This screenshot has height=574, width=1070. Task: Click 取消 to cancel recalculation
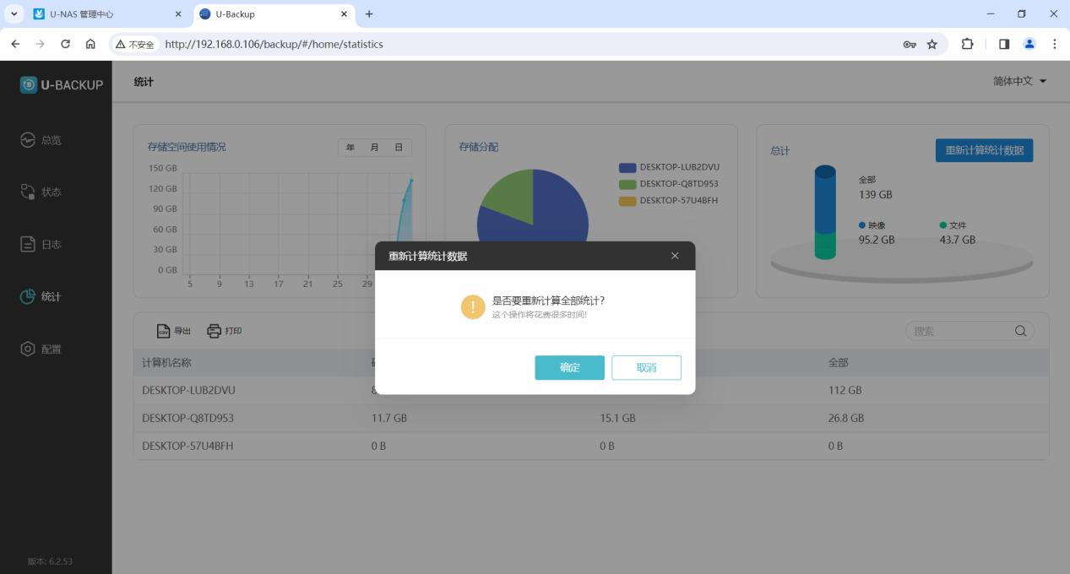tap(646, 367)
